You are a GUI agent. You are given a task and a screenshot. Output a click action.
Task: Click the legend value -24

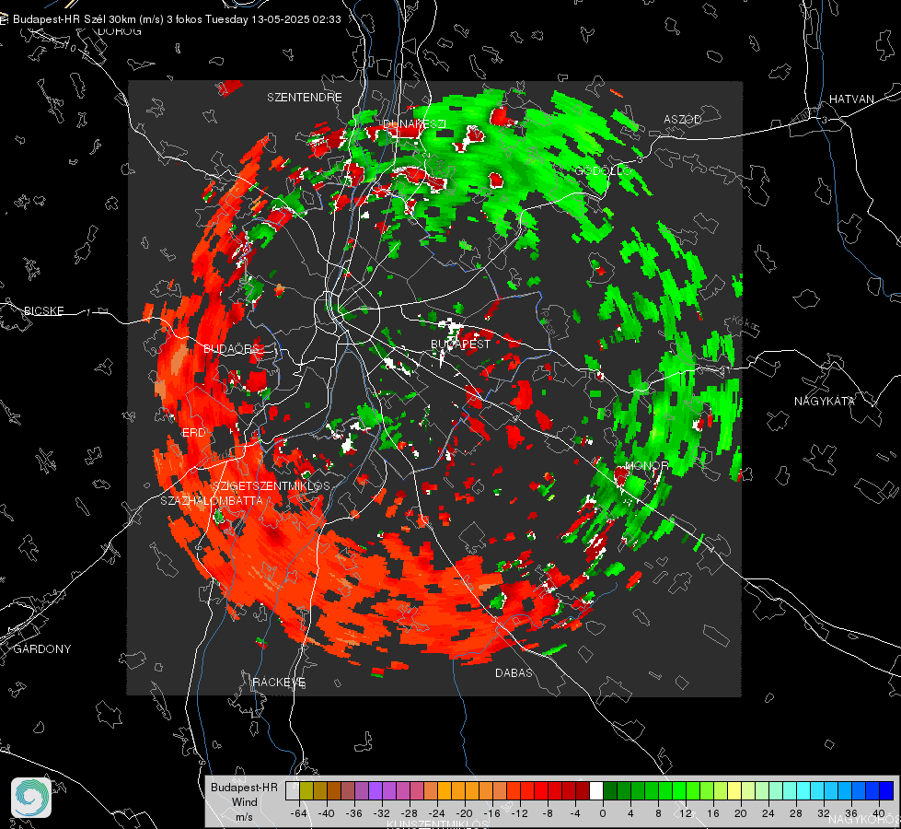point(437,813)
